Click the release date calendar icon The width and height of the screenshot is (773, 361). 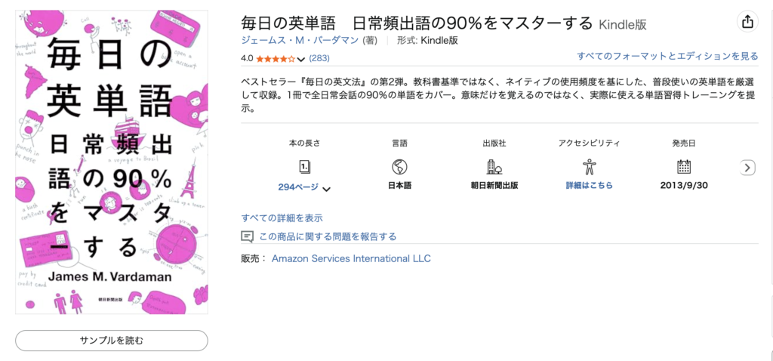684,167
